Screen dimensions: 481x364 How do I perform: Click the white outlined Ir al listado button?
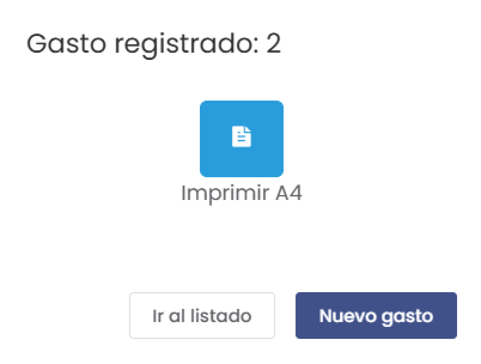coord(202,315)
